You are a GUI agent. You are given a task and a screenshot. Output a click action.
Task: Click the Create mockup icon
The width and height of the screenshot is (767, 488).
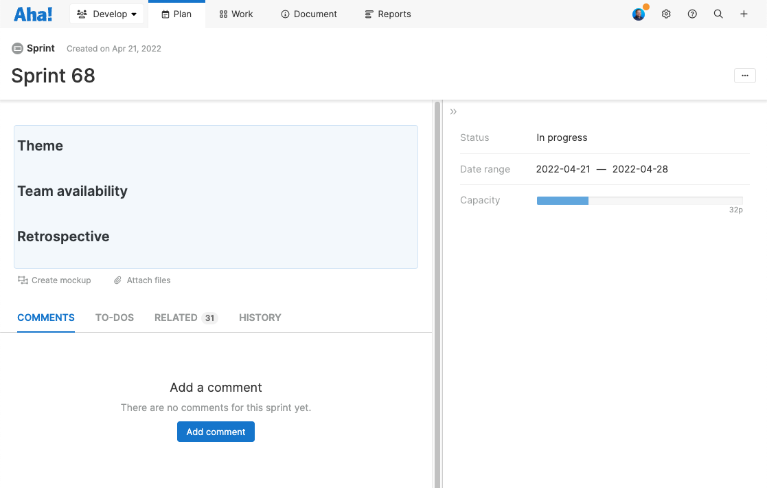click(x=23, y=280)
